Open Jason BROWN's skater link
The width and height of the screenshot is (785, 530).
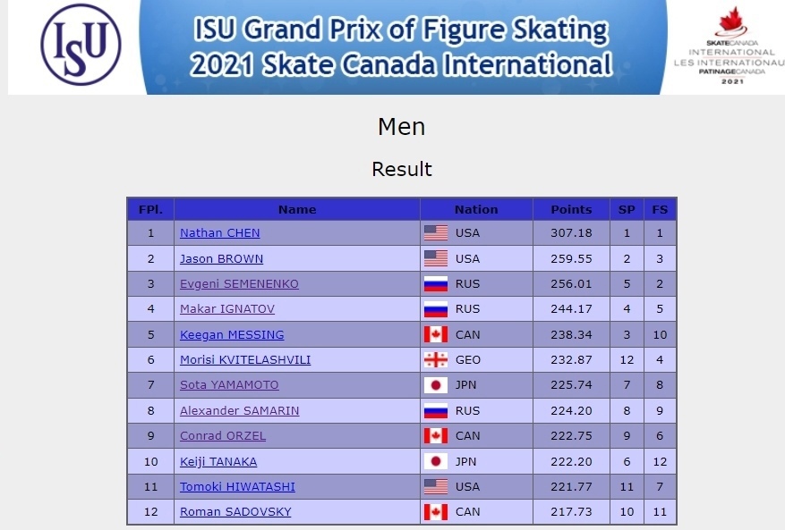(221, 259)
